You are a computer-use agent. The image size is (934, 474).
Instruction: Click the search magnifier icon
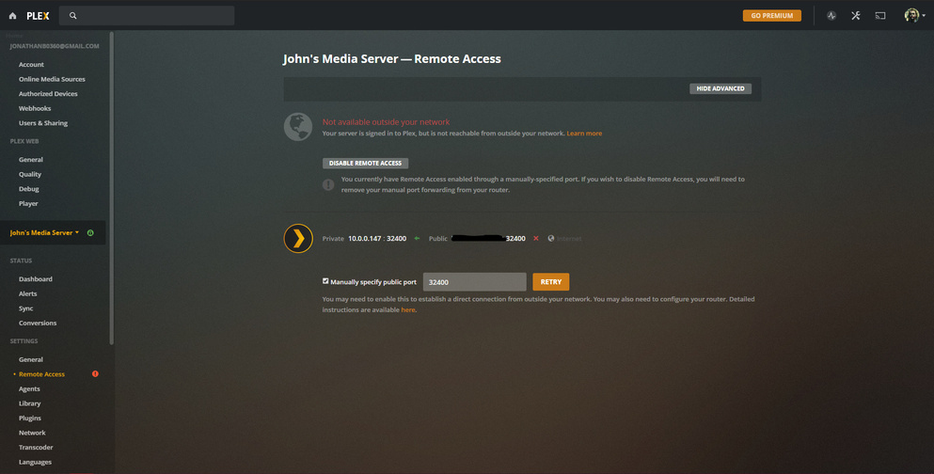(72, 16)
